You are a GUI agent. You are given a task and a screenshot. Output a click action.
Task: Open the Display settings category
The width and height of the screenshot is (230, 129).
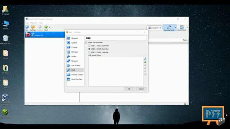tap(75, 47)
